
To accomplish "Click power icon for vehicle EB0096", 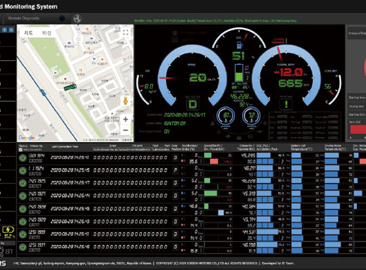I will (x=23, y=158).
